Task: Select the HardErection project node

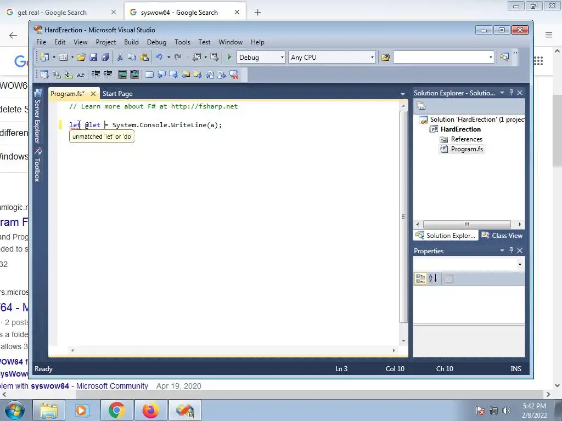Action: pyautogui.click(x=460, y=129)
